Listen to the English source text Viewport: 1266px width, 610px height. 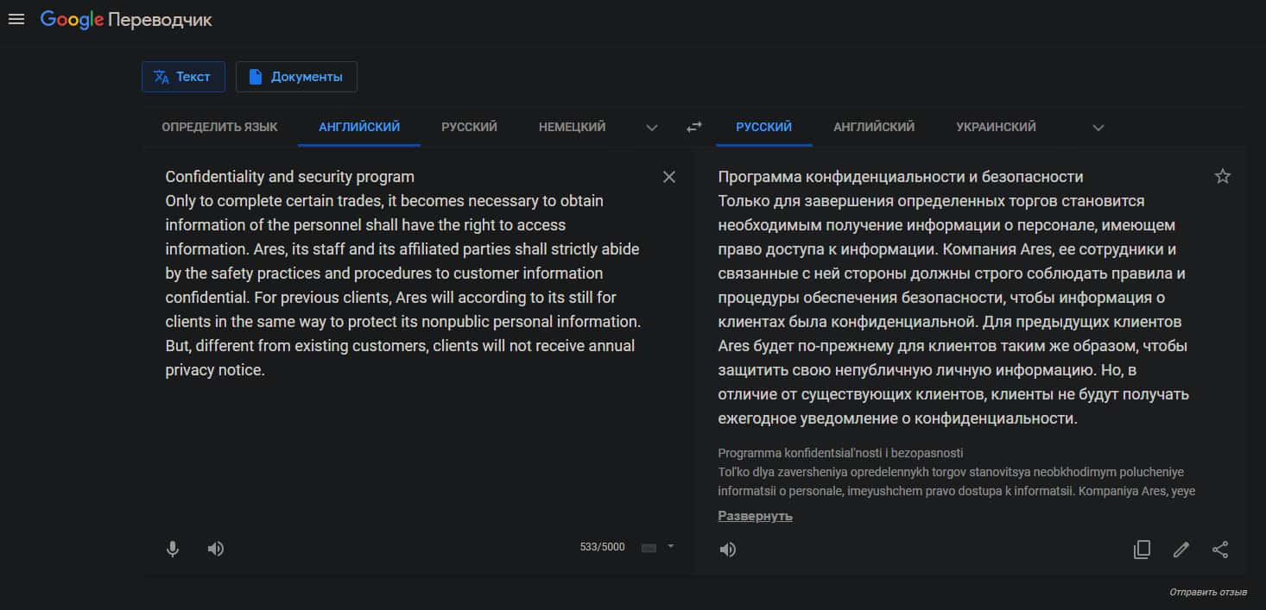(x=216, y=549)
